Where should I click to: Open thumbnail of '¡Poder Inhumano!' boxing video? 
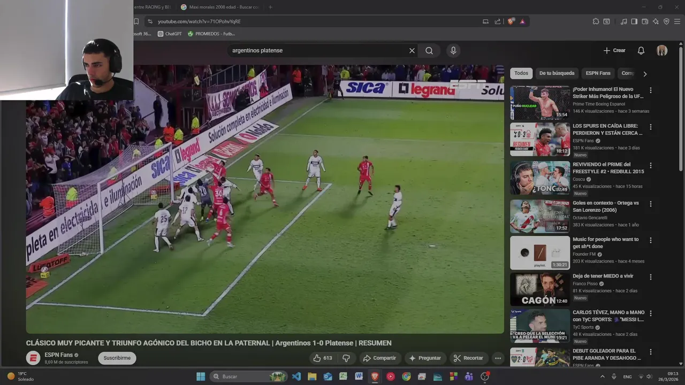[539, 103]
